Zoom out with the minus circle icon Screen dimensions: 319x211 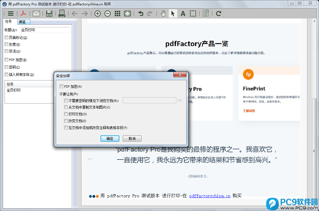click(107, 14)
